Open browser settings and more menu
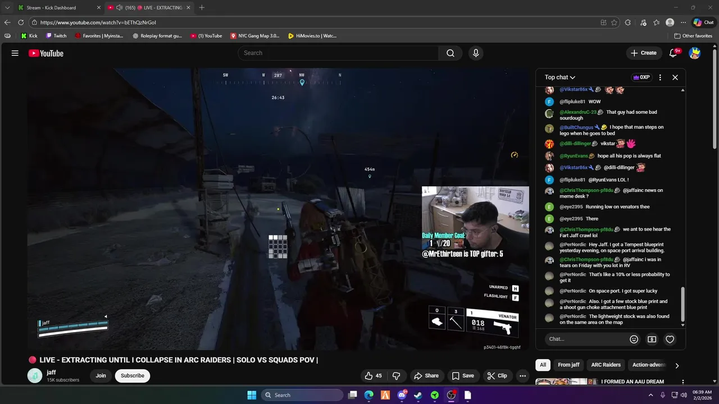The width and height of the screenshot is (719, 404). click(683, 22)
